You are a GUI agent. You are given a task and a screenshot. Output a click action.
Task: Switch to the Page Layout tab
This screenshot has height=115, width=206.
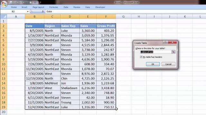click(x=38, y=7)
